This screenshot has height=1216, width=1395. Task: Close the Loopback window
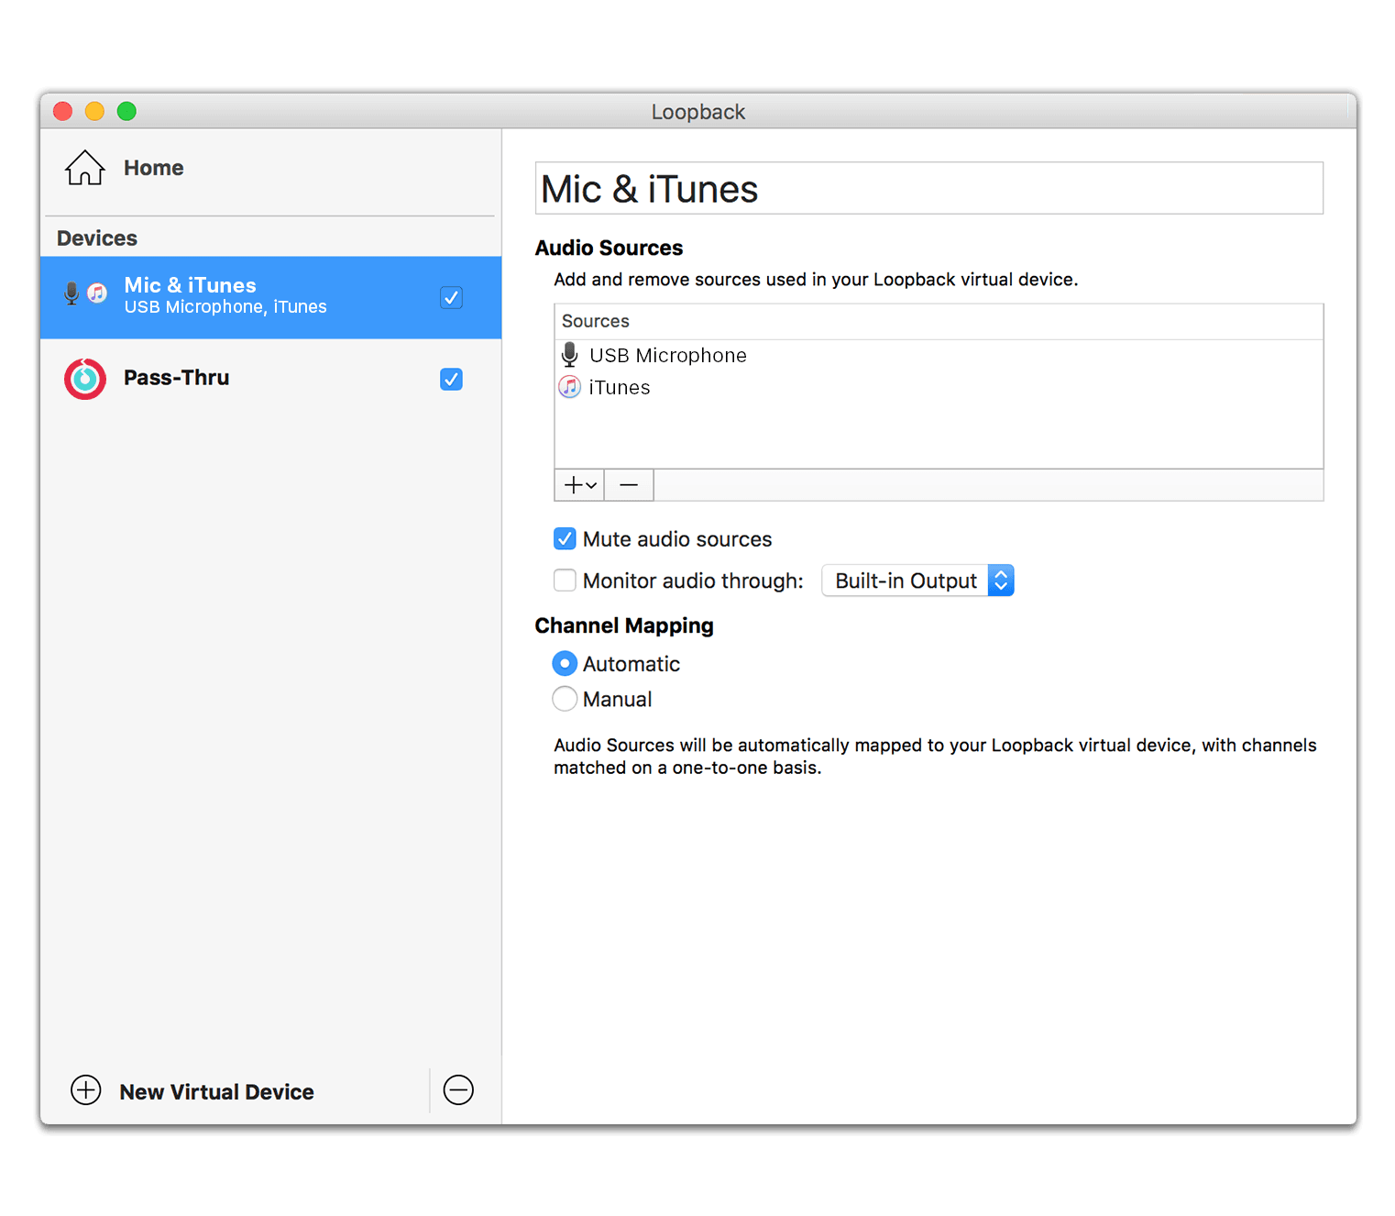[x=63, y=111]
